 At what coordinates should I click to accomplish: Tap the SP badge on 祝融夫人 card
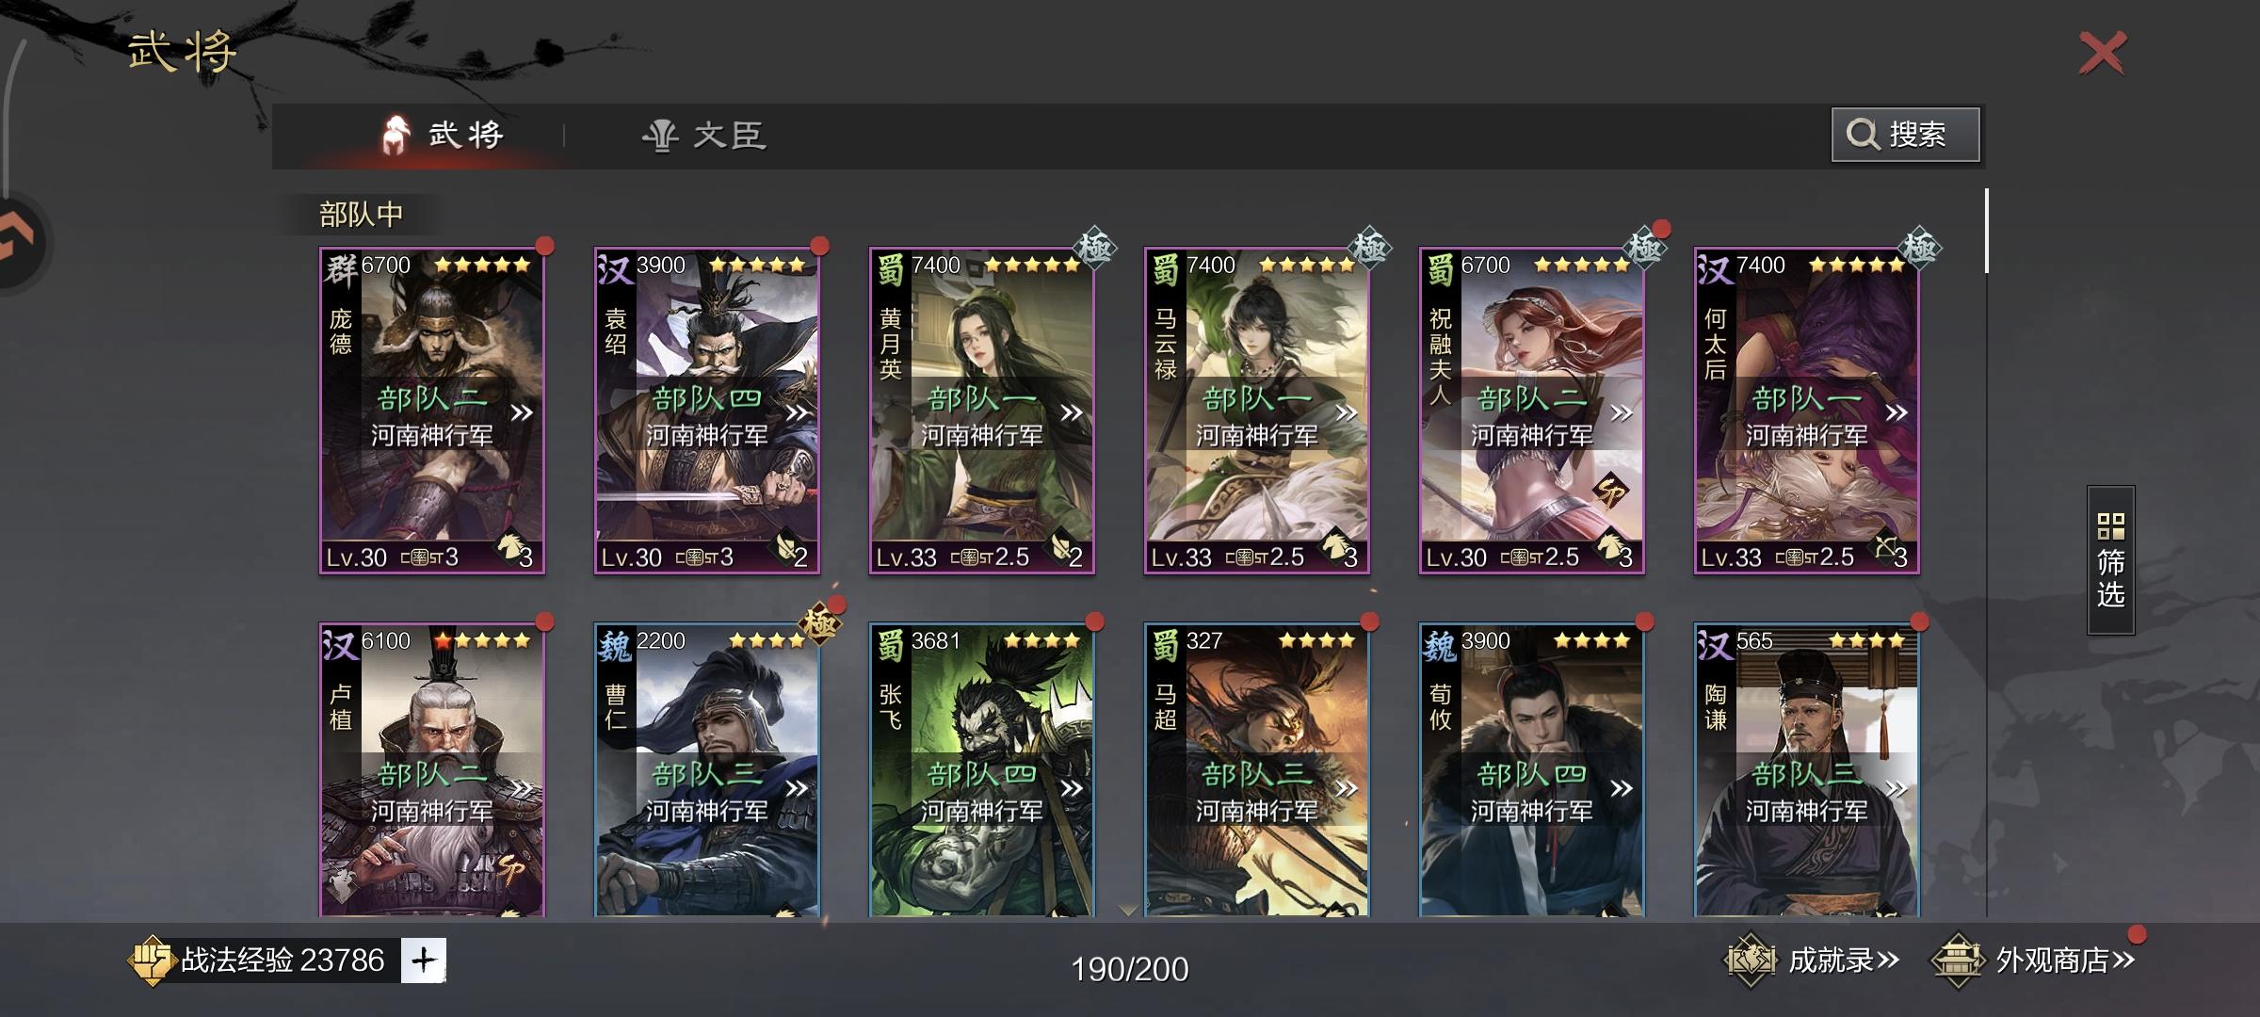click(x=1610, y=490)
